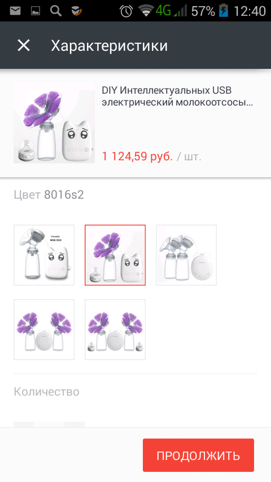
Task: Tap the mail notification icon
Action: [x=15, y=11]
